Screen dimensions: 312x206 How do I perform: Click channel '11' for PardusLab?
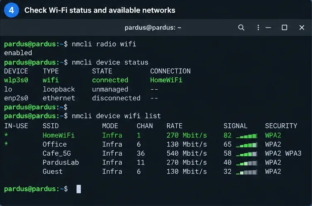tap(141, 162)
